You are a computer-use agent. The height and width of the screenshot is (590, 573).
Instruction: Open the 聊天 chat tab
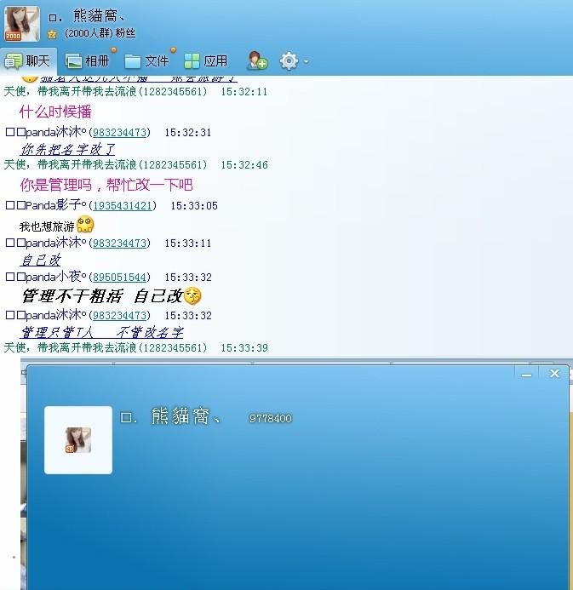[27, 61]
